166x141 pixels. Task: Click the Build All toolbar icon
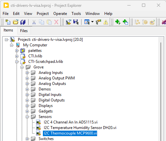tap(137, 22)
